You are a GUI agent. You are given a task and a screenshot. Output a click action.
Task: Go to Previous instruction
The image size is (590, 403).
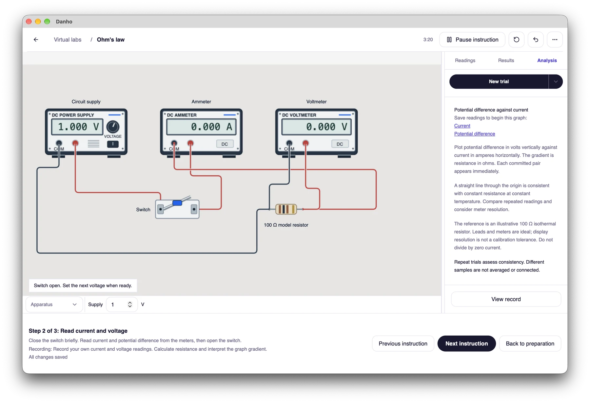(403, 343)
